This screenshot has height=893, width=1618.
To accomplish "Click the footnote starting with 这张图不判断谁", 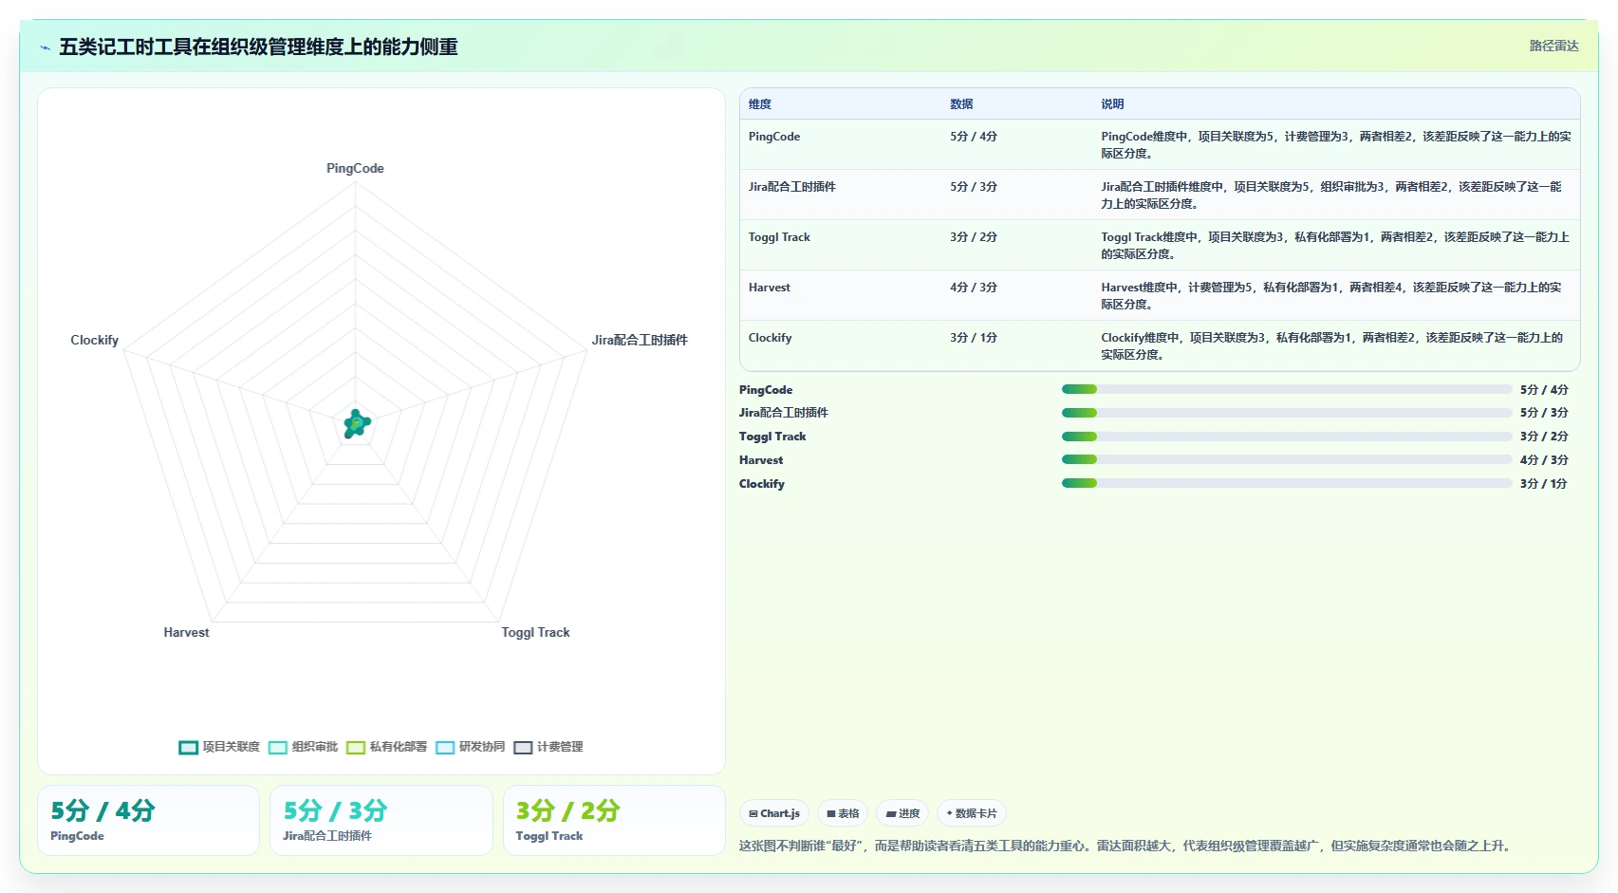I will point(1124,846).
